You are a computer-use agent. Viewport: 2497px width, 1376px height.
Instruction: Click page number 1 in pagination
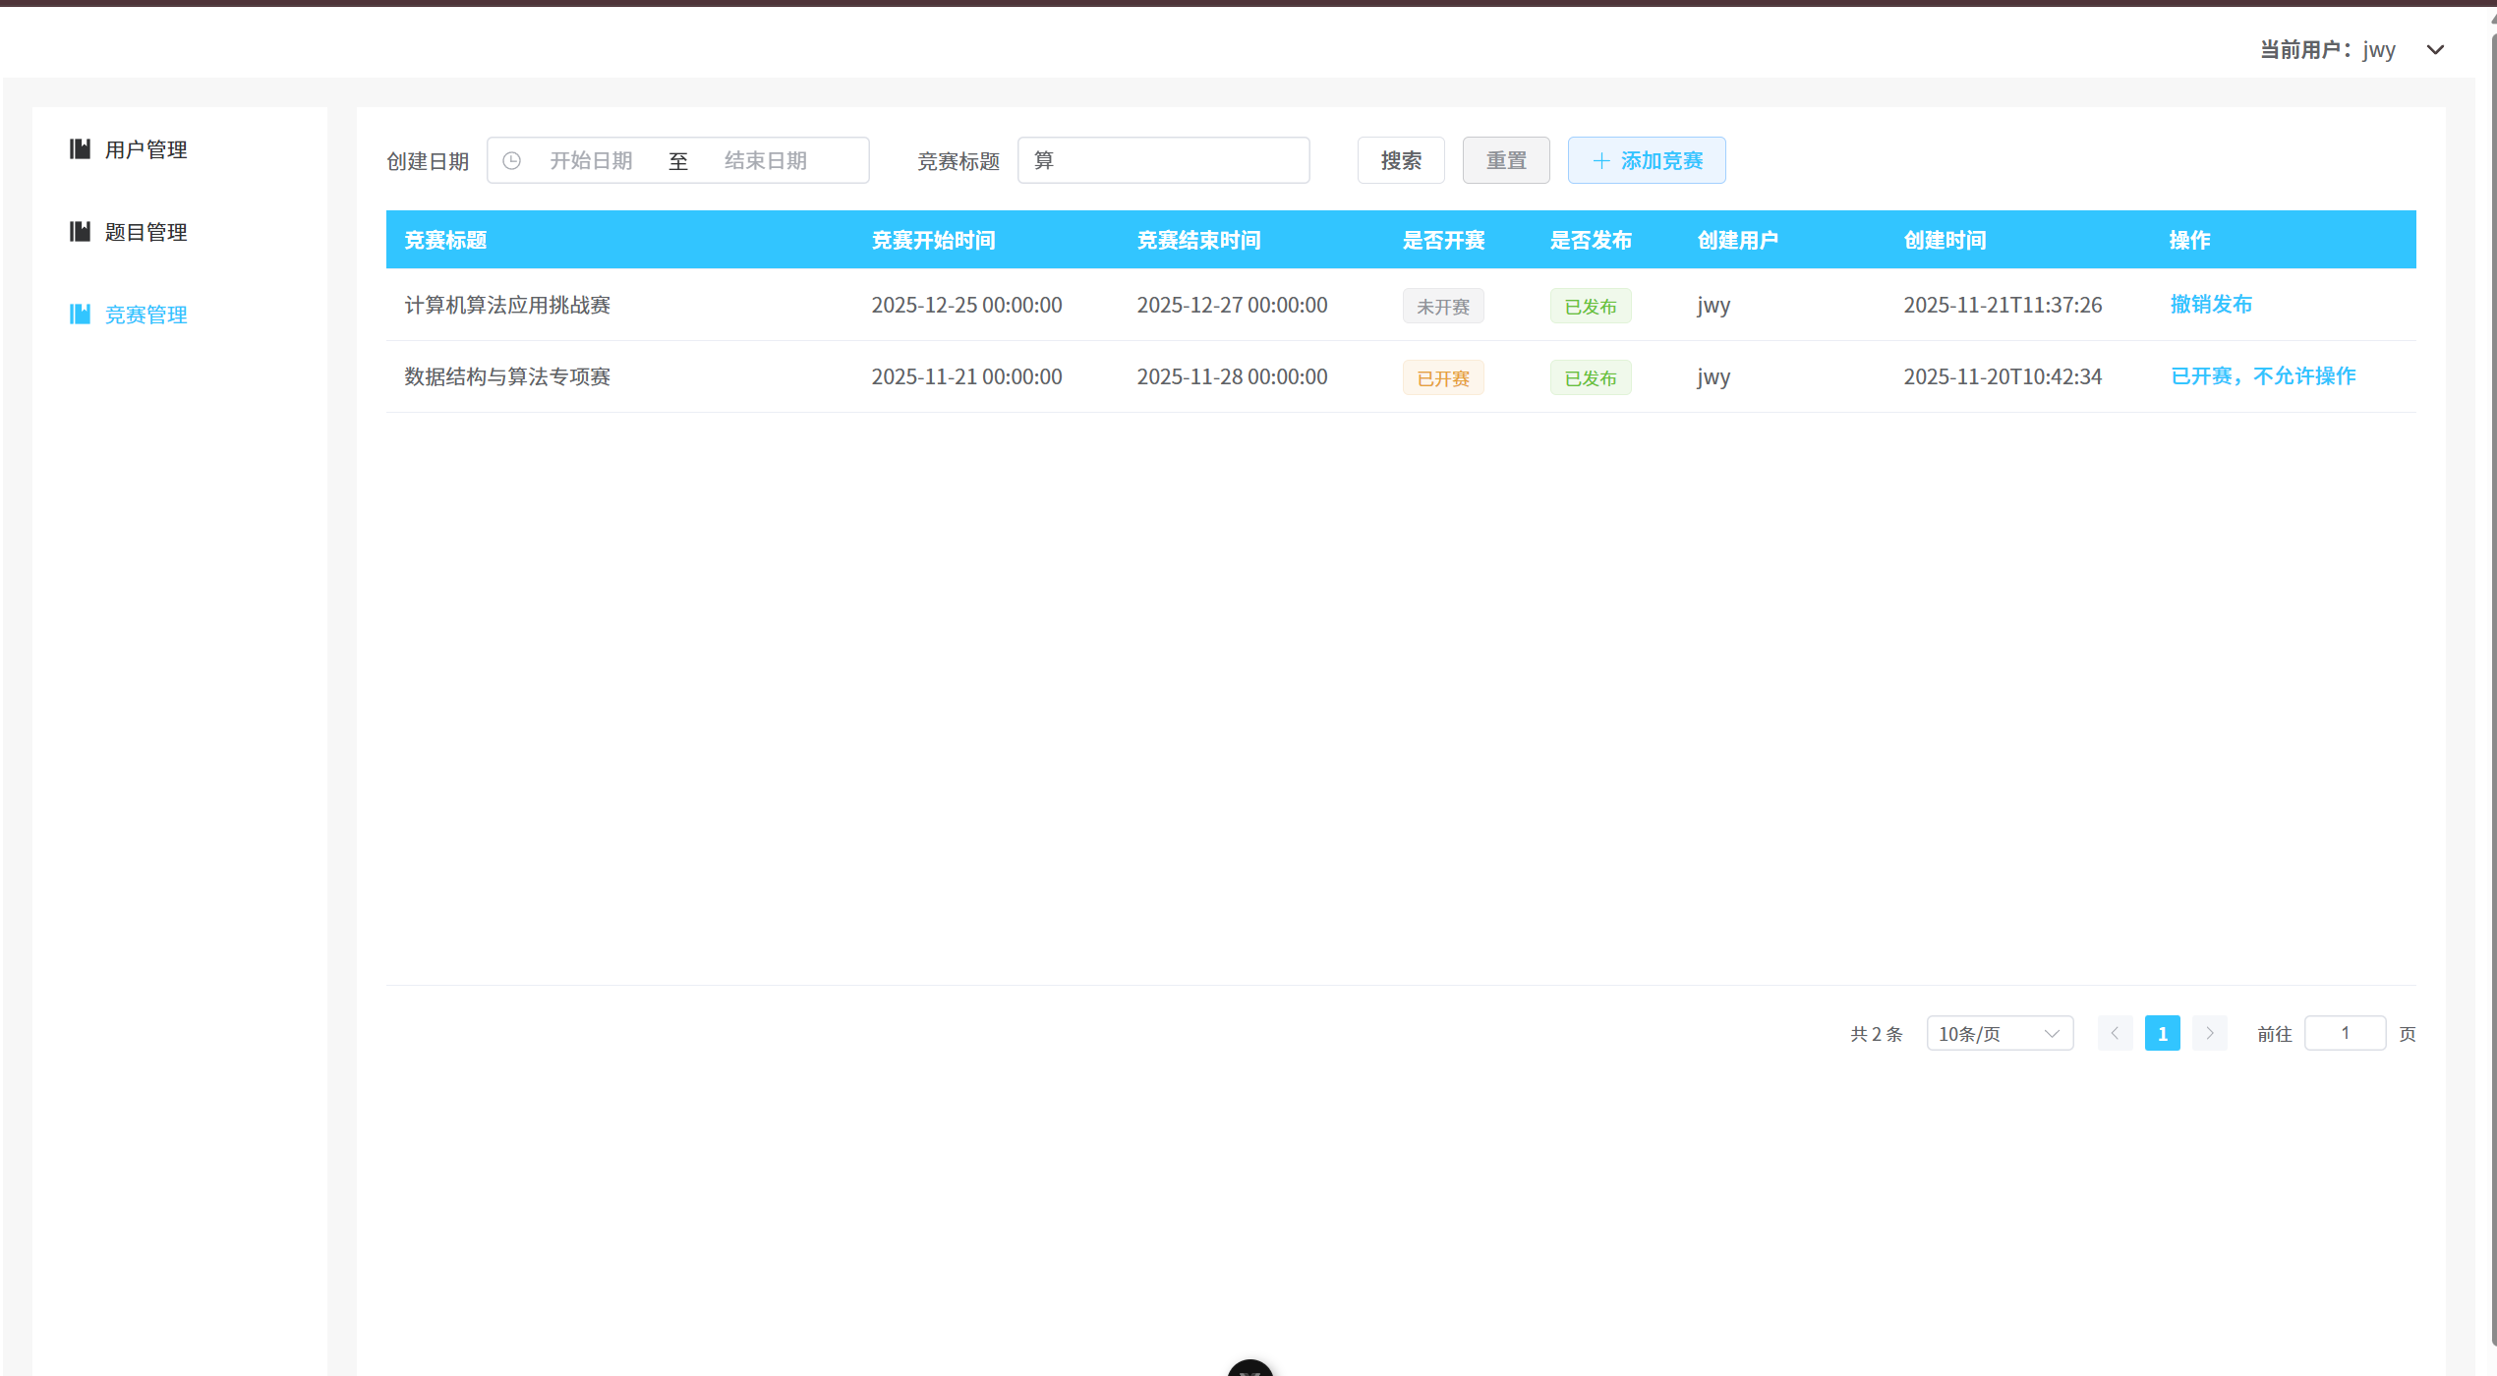point(2162,1034)
